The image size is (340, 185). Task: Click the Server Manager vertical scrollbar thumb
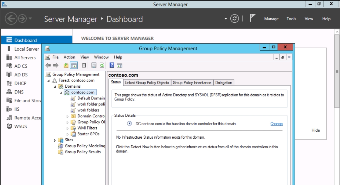pos(337,71)
